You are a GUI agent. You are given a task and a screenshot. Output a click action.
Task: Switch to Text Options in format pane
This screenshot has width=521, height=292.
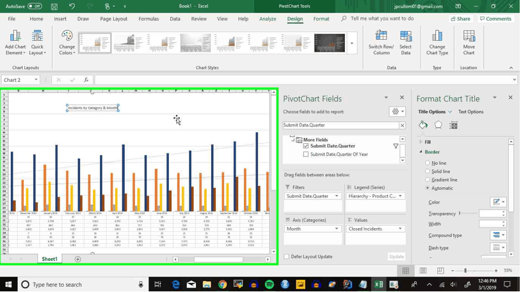[471, 112]
